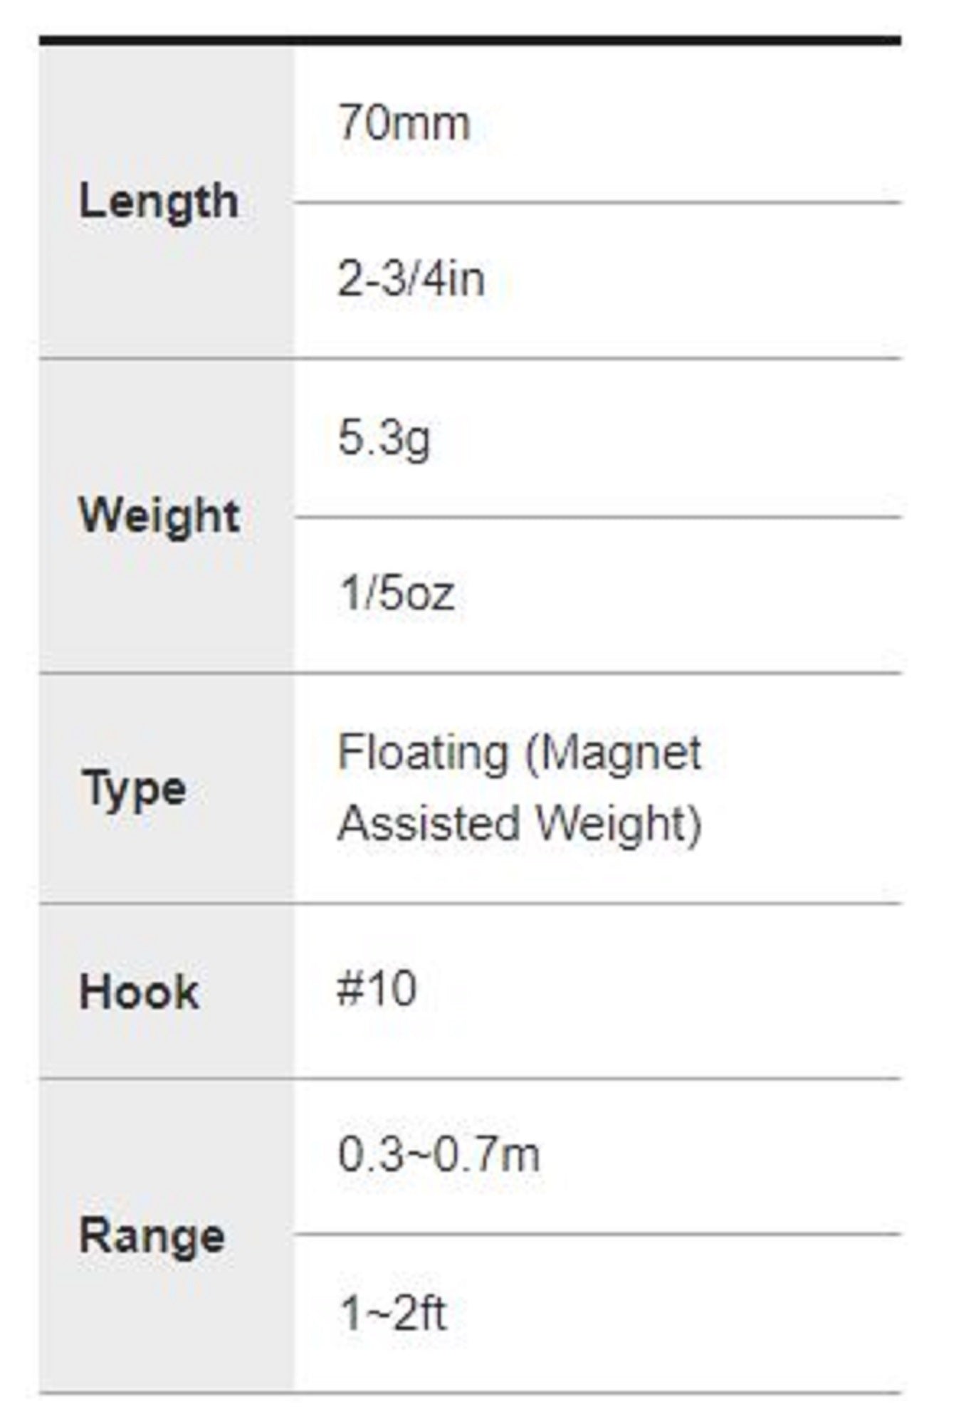This screenshot has height=1424, width=976.
Task: Click the #10 hook size value
Action: tap(377, 989)
